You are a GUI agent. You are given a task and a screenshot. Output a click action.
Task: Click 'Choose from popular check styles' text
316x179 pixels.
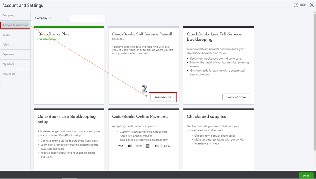(x=215, y=136)
